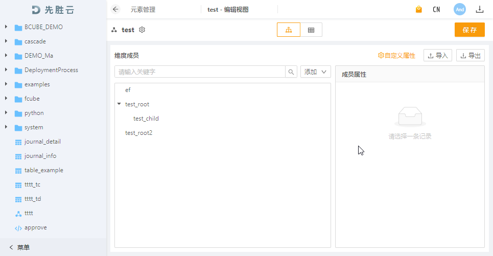Switch to 元素管理 tab
Viewport: 493px width, 256px height.
click(143, 9)
